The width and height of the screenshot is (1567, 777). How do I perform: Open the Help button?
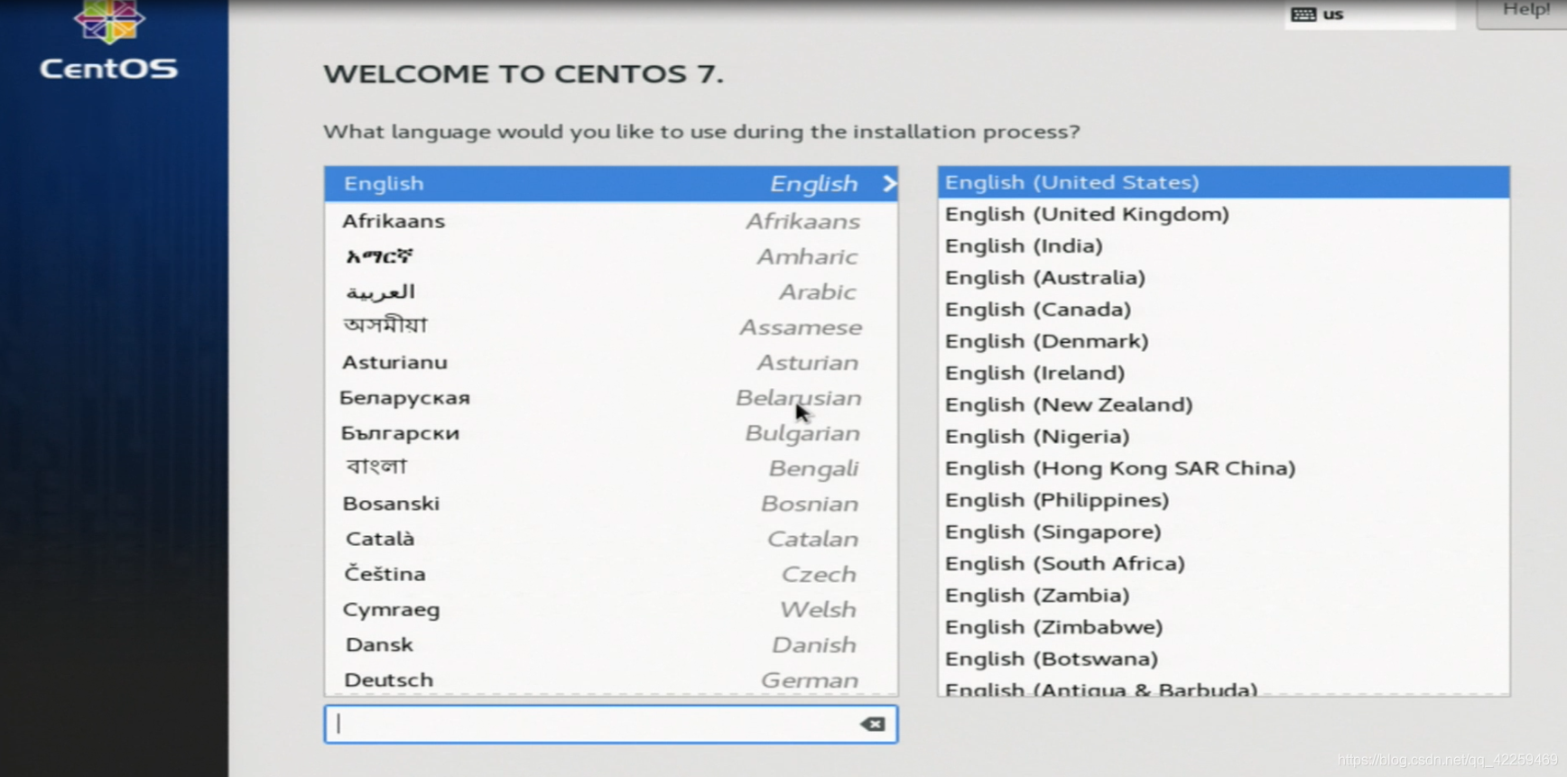tap(1522, 13)
